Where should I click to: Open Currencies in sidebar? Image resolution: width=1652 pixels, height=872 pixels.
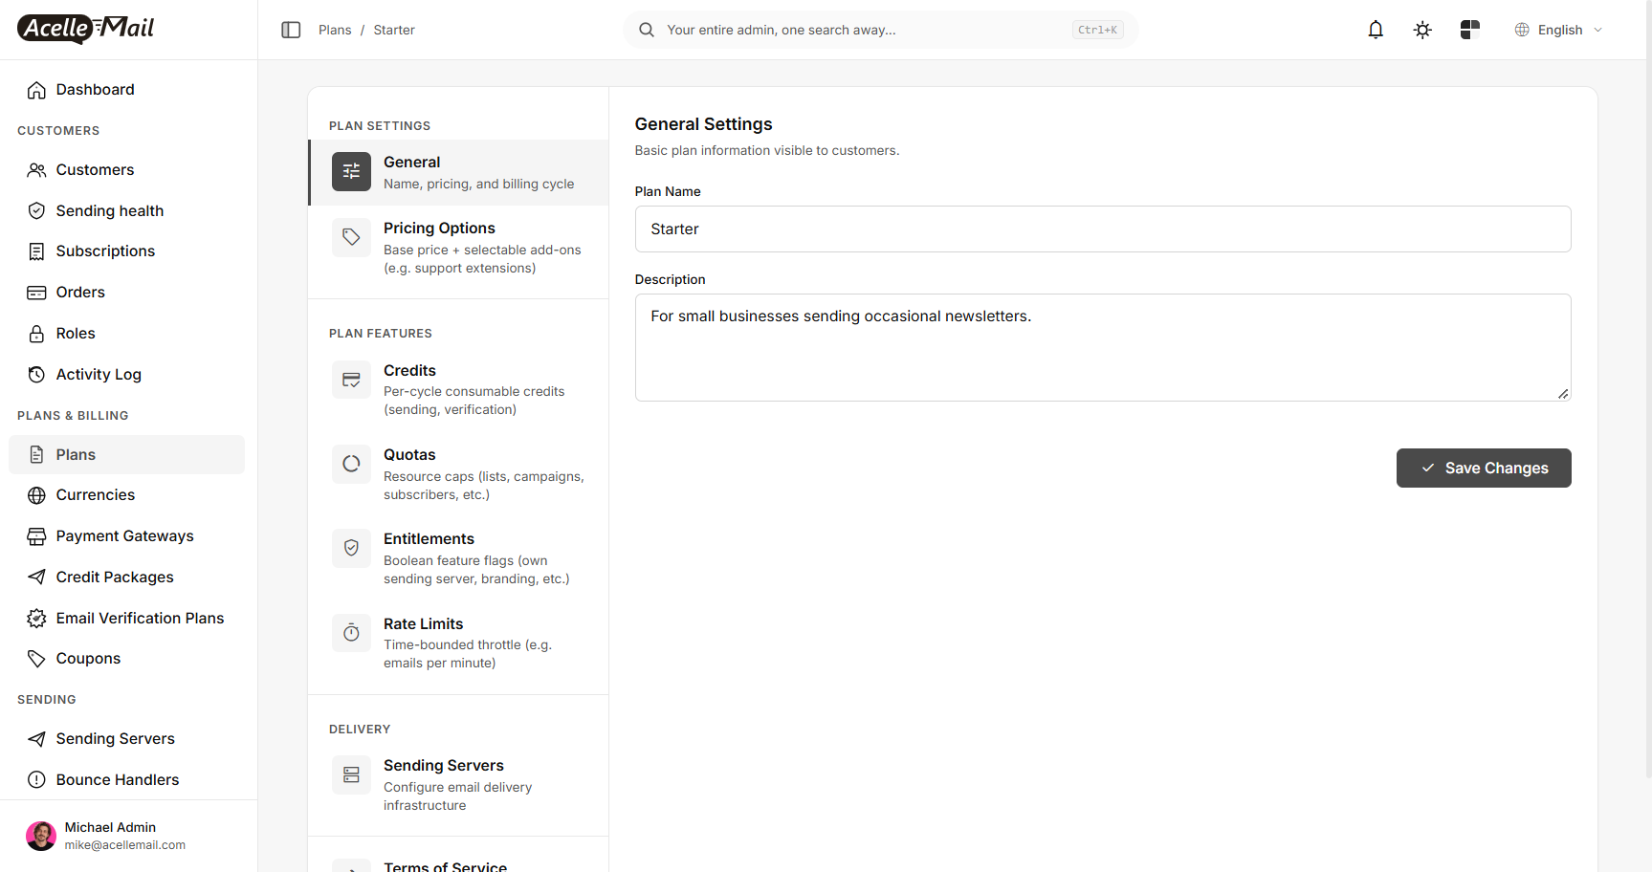tap(126, 495)
